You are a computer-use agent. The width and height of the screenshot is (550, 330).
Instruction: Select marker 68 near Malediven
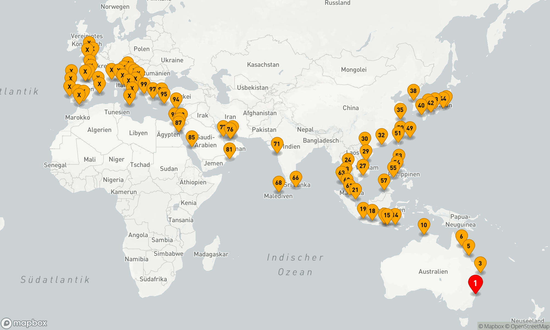279,183
